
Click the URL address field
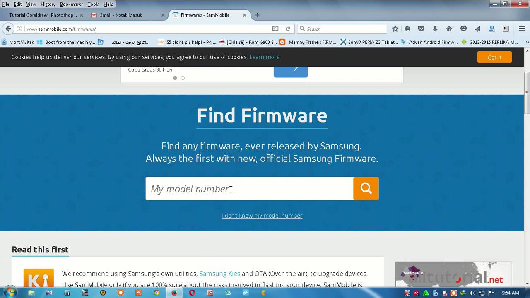145,29
